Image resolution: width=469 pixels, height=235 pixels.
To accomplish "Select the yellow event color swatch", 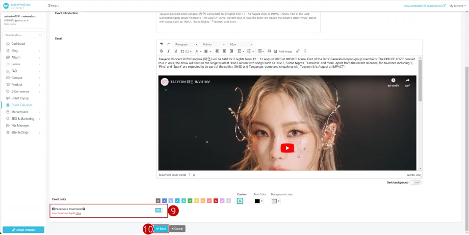I will [x=196, y=201].
